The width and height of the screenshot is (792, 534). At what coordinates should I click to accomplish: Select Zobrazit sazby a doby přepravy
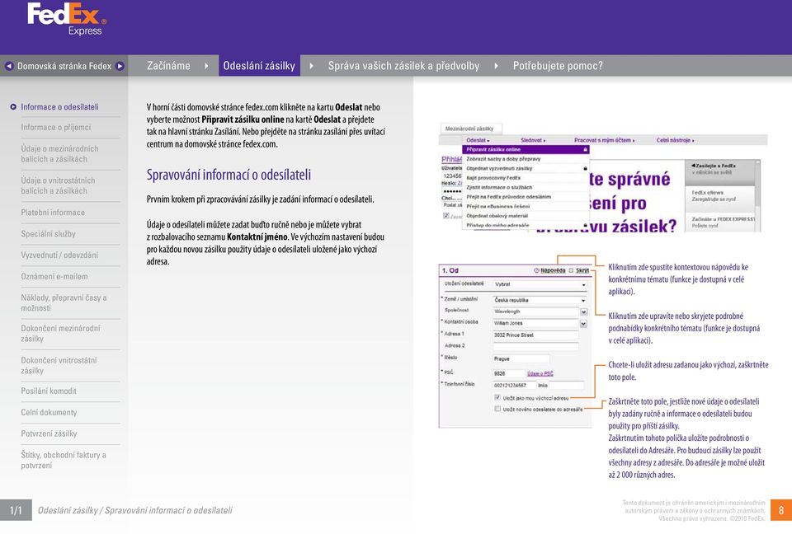point(526,159)
